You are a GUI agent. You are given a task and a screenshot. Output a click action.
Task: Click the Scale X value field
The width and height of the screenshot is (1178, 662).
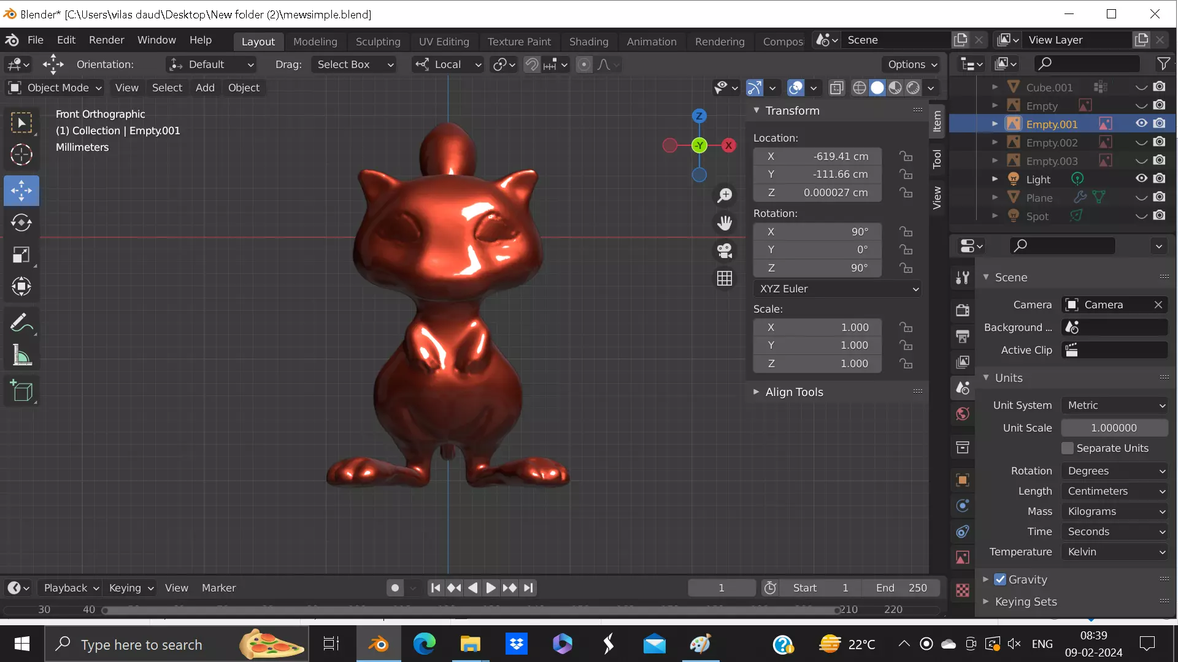pyautogui.click(x=817, y=327)
